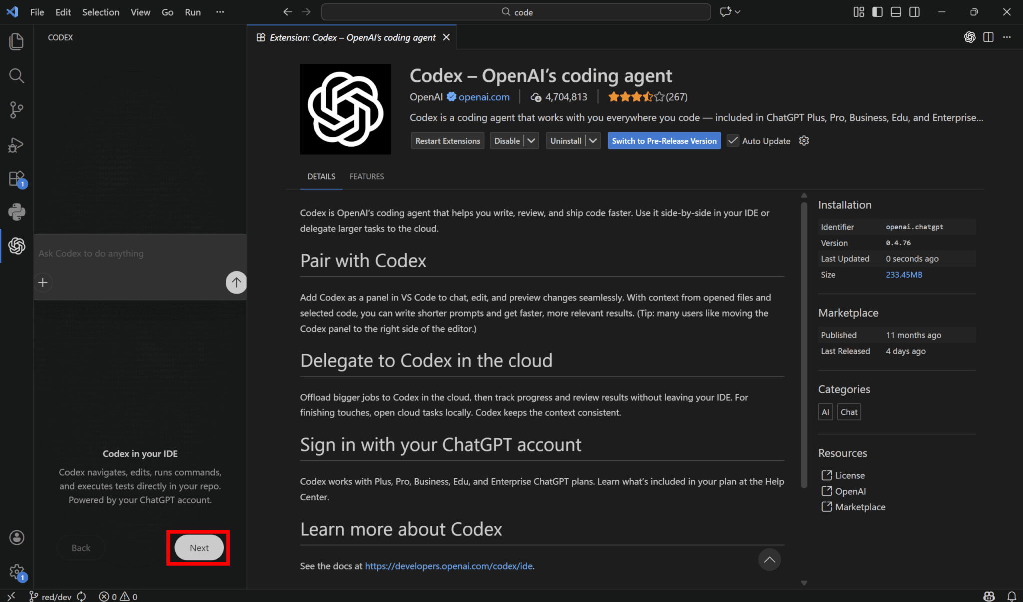This screenshot has width=1023, height=602.
Task: Click the plus icon in Codex prompt
Action: click(43, 283)
